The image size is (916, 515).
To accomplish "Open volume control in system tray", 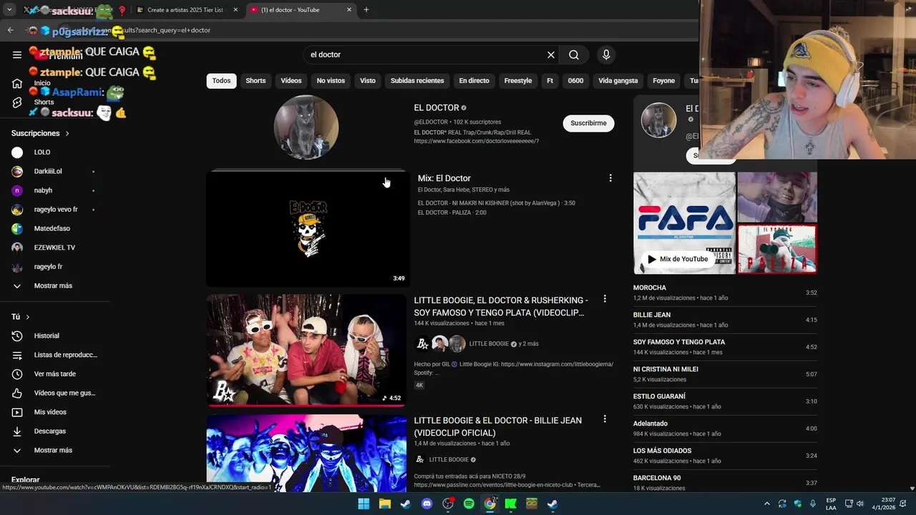I will [x=859, y=504].
